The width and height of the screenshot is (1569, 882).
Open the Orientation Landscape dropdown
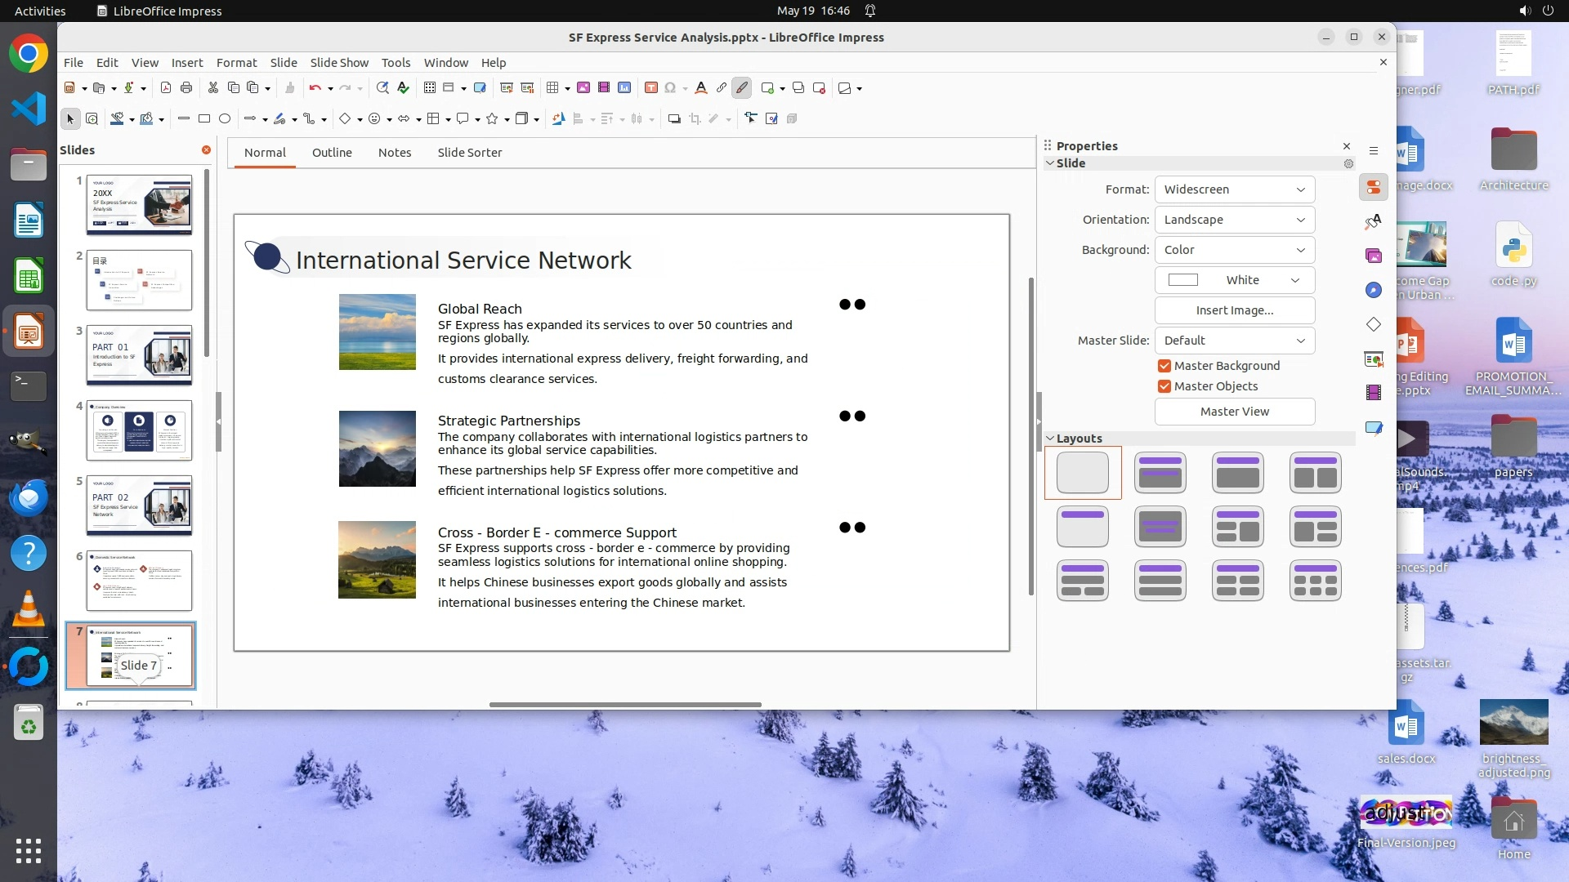tap(1234, 220)
